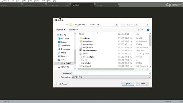
Task: Click Program Files in the breadcrumb path
Action: 80,25
